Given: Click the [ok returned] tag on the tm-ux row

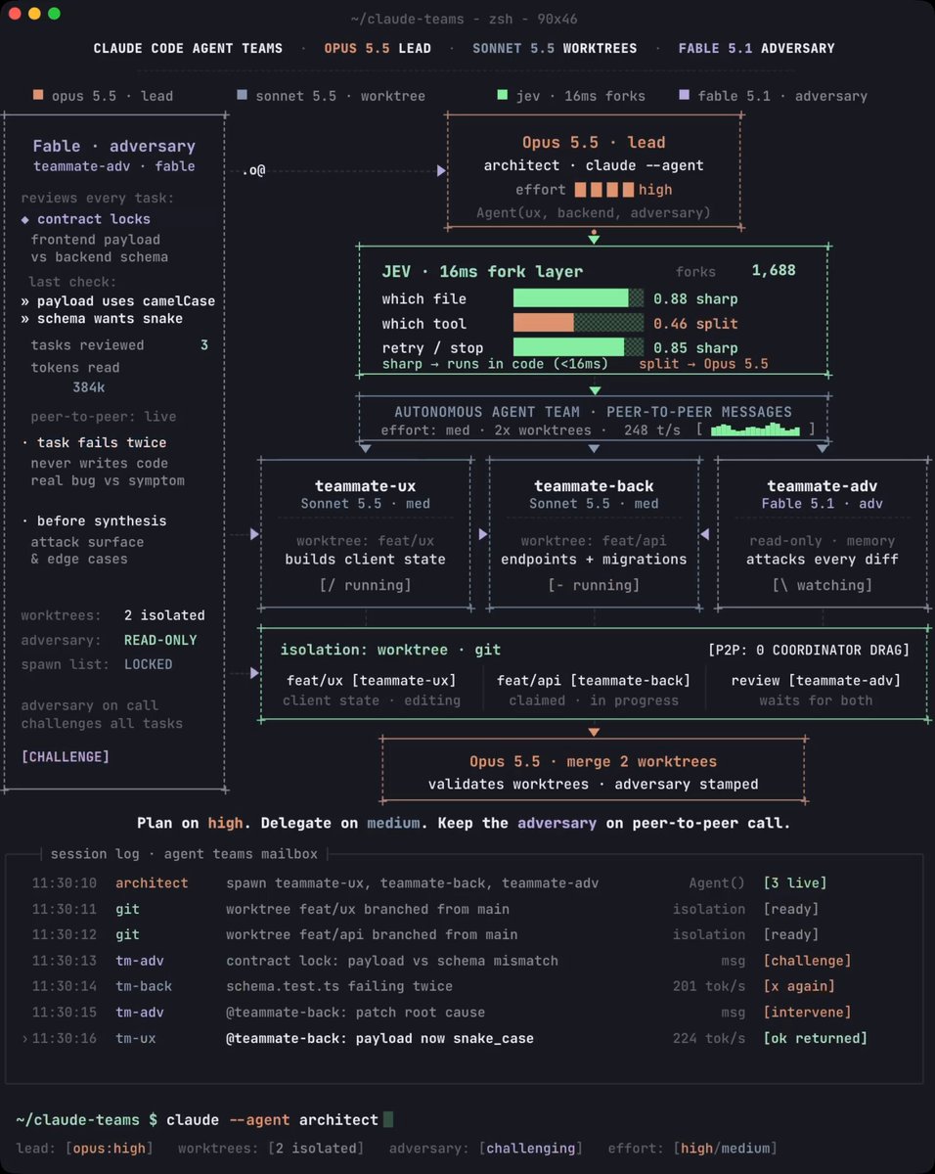Looking at the screenshot, I should click(815, 1038).
